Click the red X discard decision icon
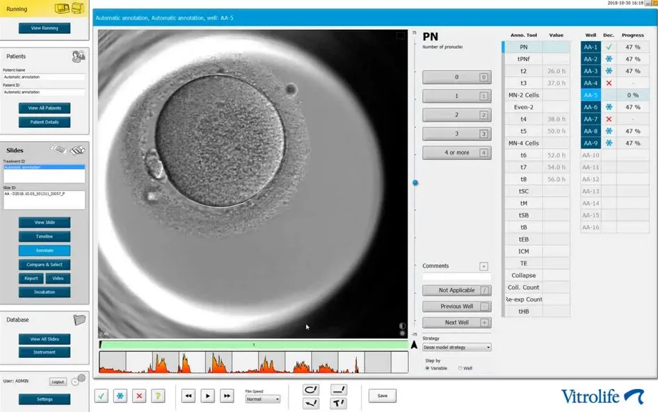The width and height of the screenshot is (658, 412). click(x=139, y=396)
